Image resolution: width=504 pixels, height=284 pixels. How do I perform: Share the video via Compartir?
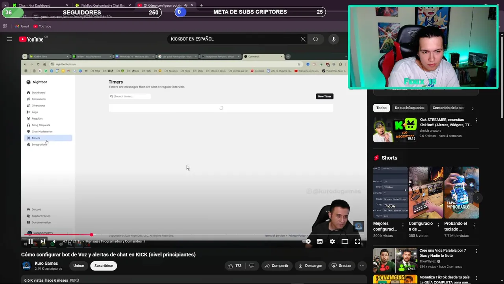(277, 266)
